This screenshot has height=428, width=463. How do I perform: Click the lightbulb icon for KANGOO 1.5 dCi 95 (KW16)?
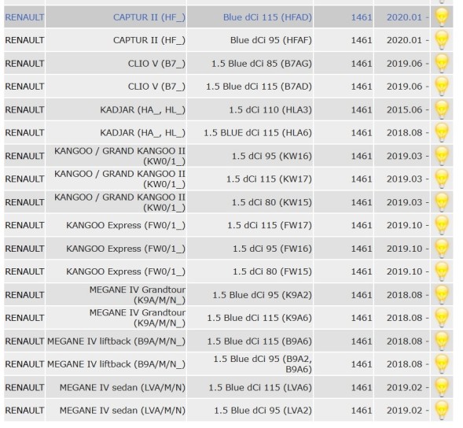pos(442,156)
